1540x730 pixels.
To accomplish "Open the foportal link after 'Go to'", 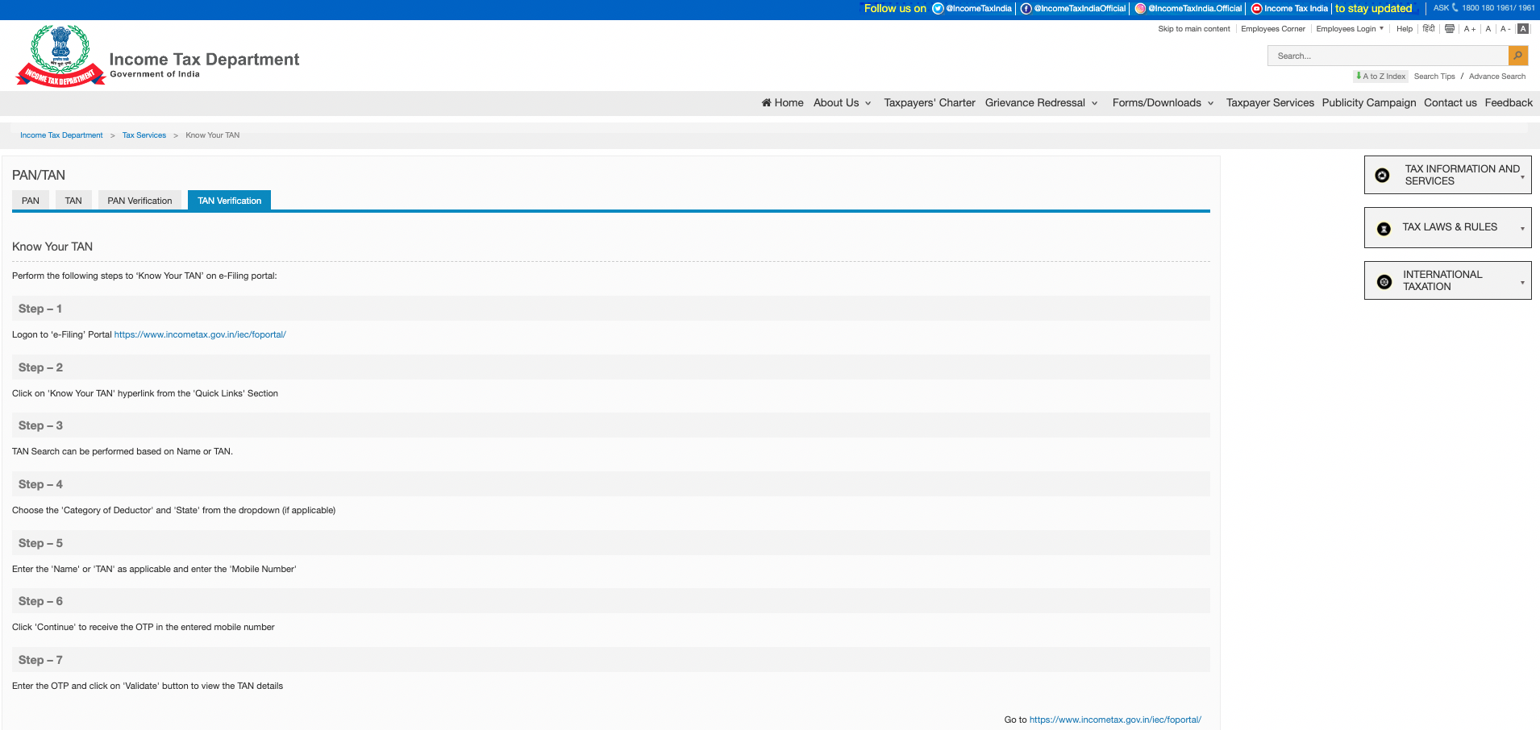I will [x=1115, y=720].
